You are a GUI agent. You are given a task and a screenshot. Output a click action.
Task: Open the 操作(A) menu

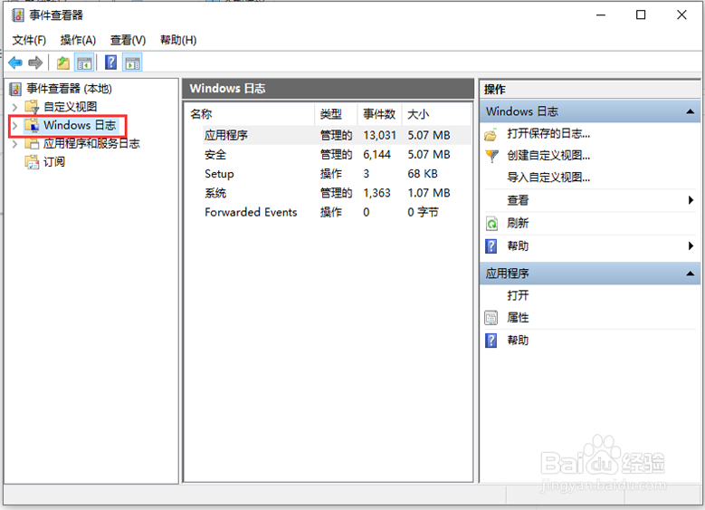(x=78, y=41)
